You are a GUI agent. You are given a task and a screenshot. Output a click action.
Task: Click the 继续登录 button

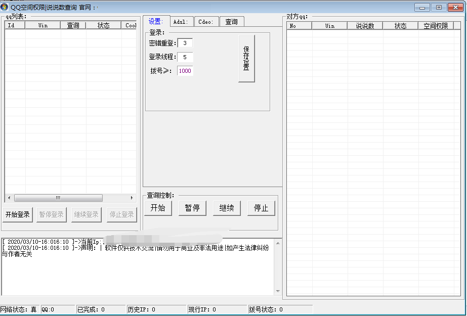(x=87, y=214)
